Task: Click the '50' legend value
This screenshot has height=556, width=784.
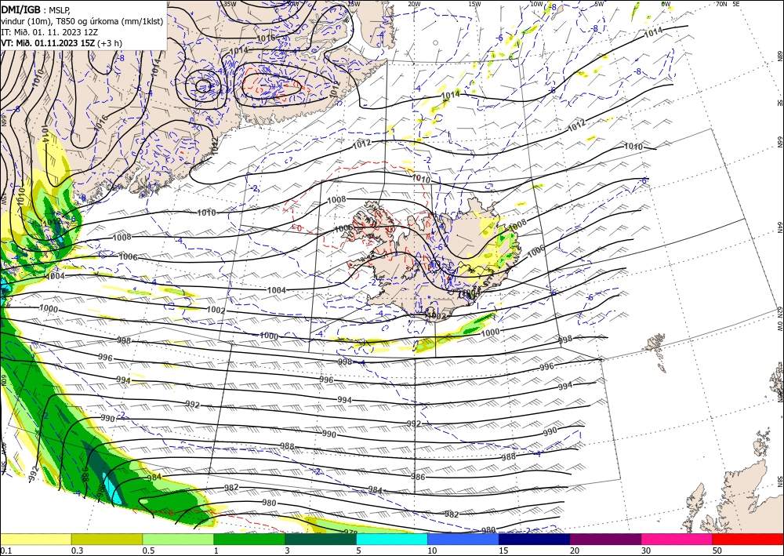Action: pos(717,551)
